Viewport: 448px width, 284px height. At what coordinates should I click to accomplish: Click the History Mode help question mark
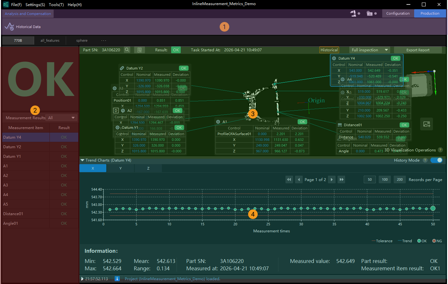425,160
